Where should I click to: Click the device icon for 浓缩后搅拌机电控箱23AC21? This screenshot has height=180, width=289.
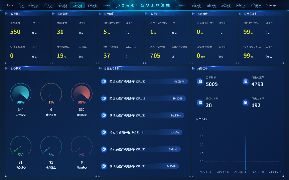(104, 149)
